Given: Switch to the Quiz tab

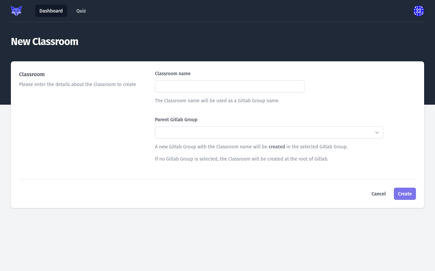Looking at the screenshot, I should pos(81,11).
